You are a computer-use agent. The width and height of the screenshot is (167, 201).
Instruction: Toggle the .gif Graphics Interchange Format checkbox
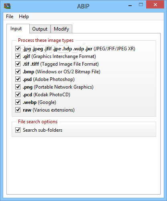tap(18, 56)
